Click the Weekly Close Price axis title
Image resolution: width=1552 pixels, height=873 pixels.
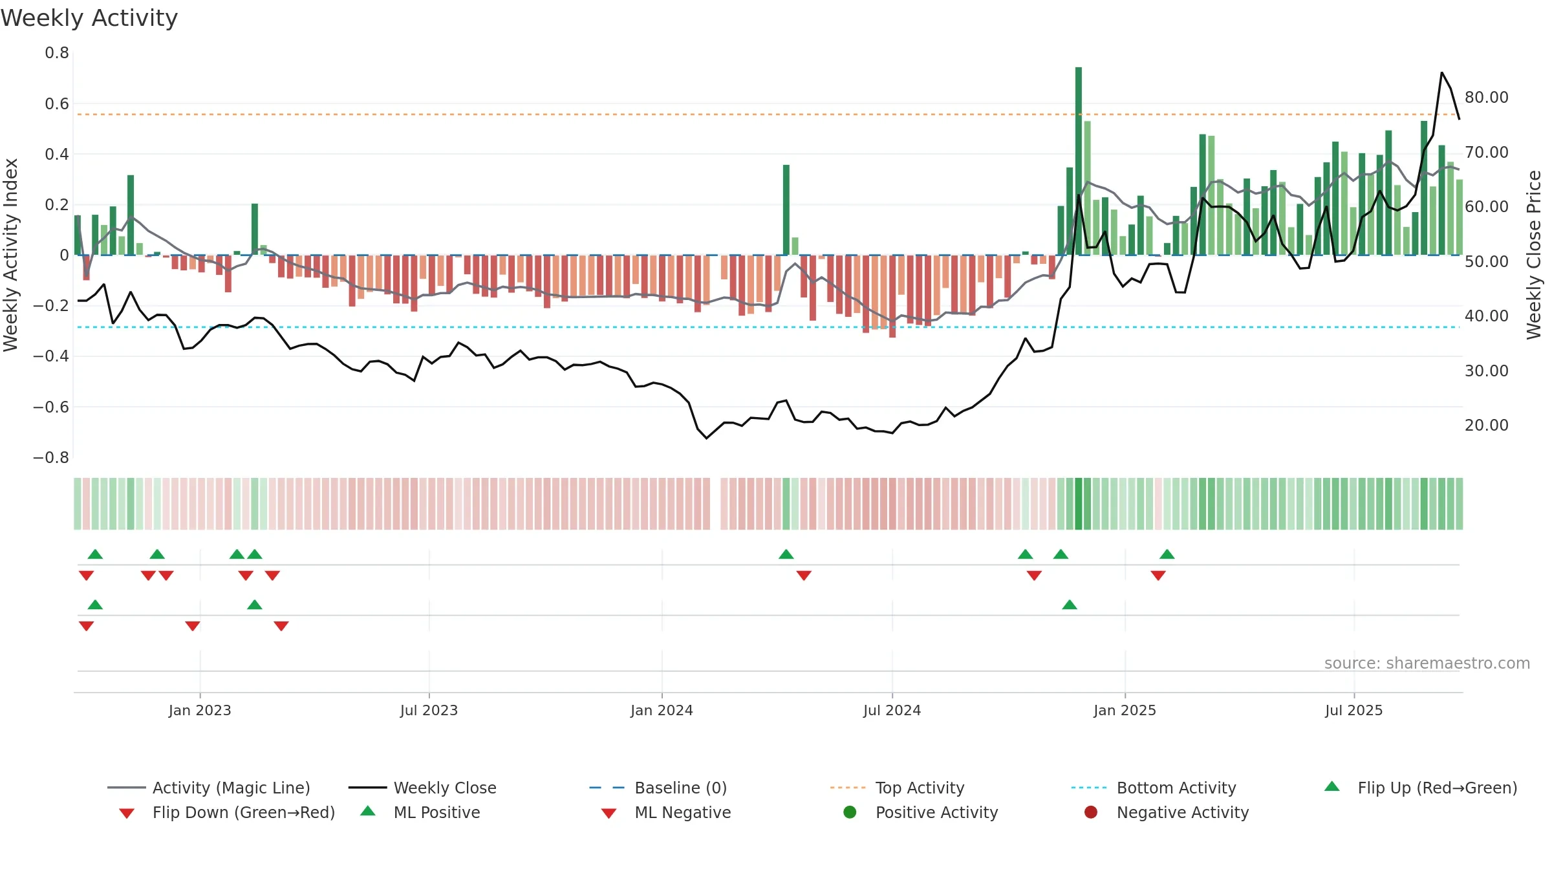[1534, 255]
